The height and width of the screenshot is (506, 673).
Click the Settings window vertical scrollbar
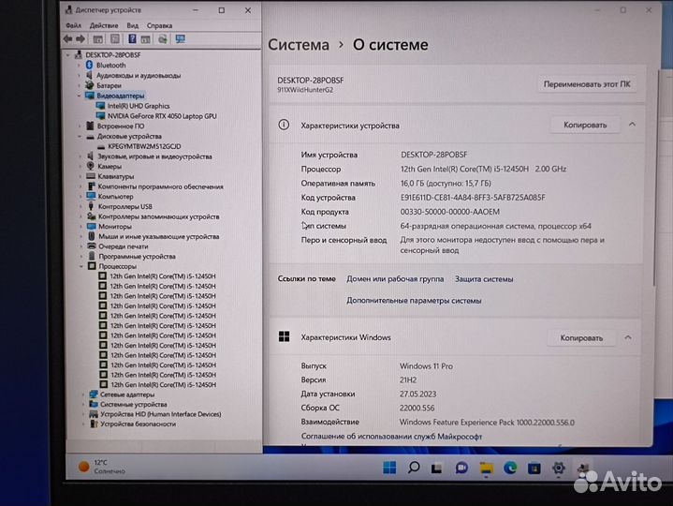(x=655, y=176)
